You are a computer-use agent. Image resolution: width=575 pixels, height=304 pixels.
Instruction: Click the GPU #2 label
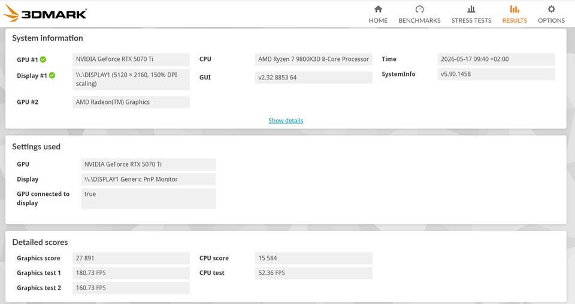click(x=28, y=102)
